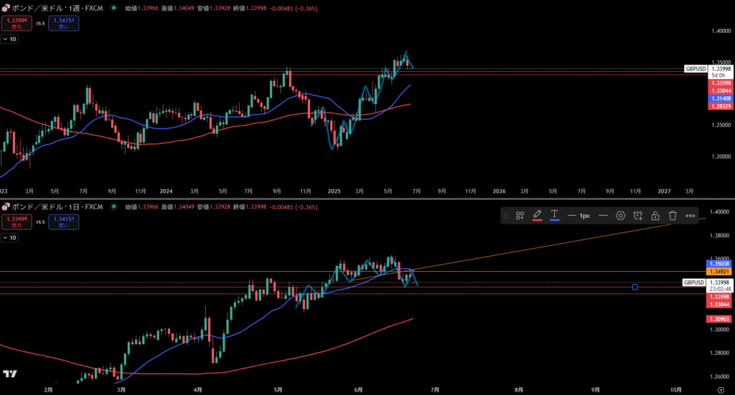735x395 pixels.
Task: Click blue 1.31408 price label on weekly axis
Action: tap(721, 99)
